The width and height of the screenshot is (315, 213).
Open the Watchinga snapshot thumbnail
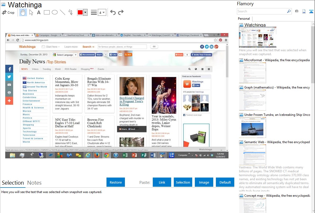(257, 37)
